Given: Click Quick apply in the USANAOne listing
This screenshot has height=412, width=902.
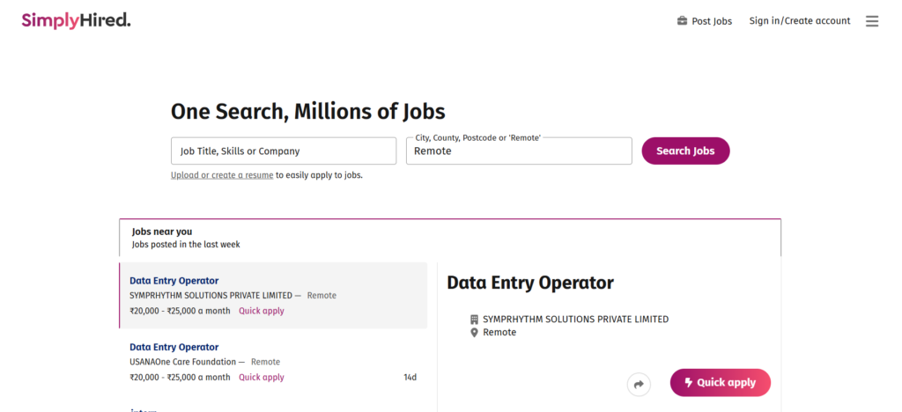Looking at the screenshot, I should coord(261,378).
